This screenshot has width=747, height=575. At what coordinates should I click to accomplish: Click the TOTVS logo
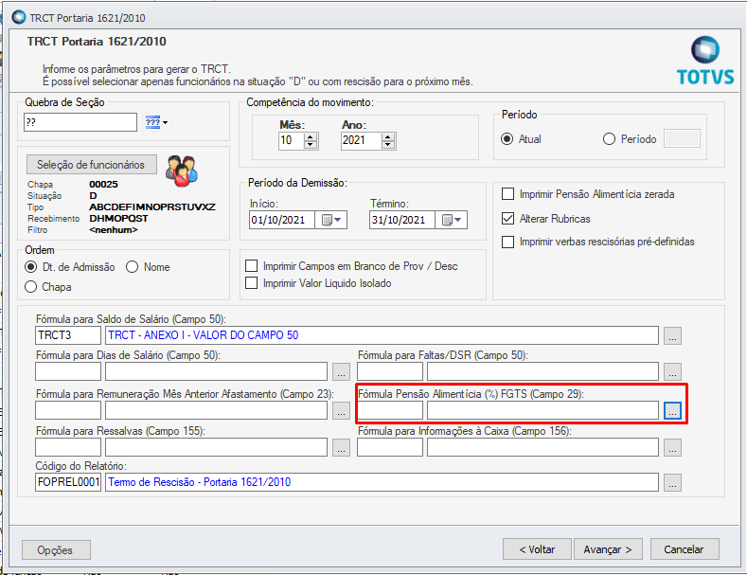[x=705, y=61]
